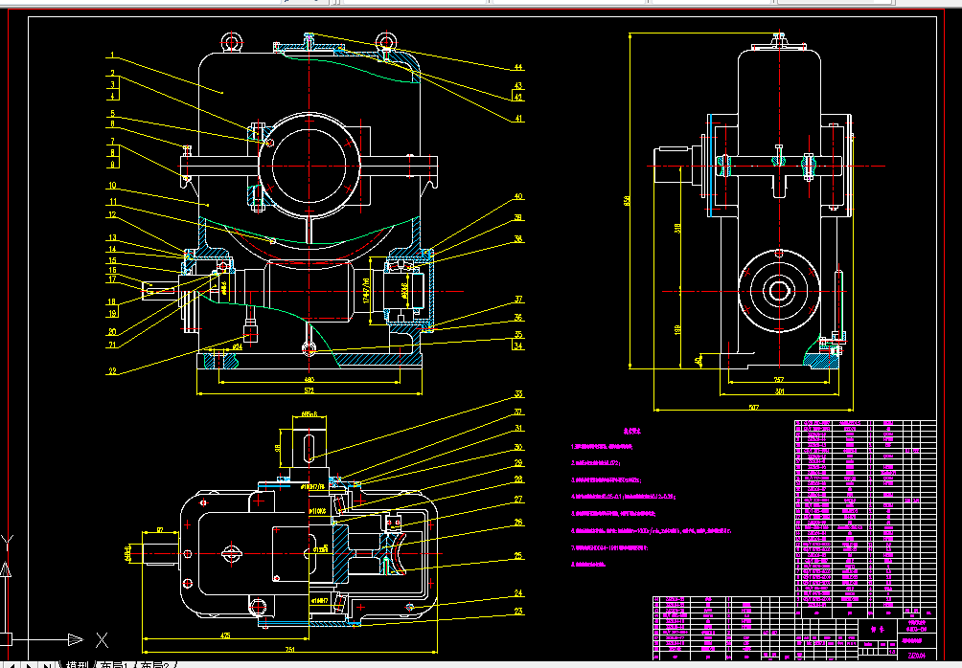Viewport: 962px width, 668px height.
Task: Select the 572 base width dimension
Action: coord(309,390)
